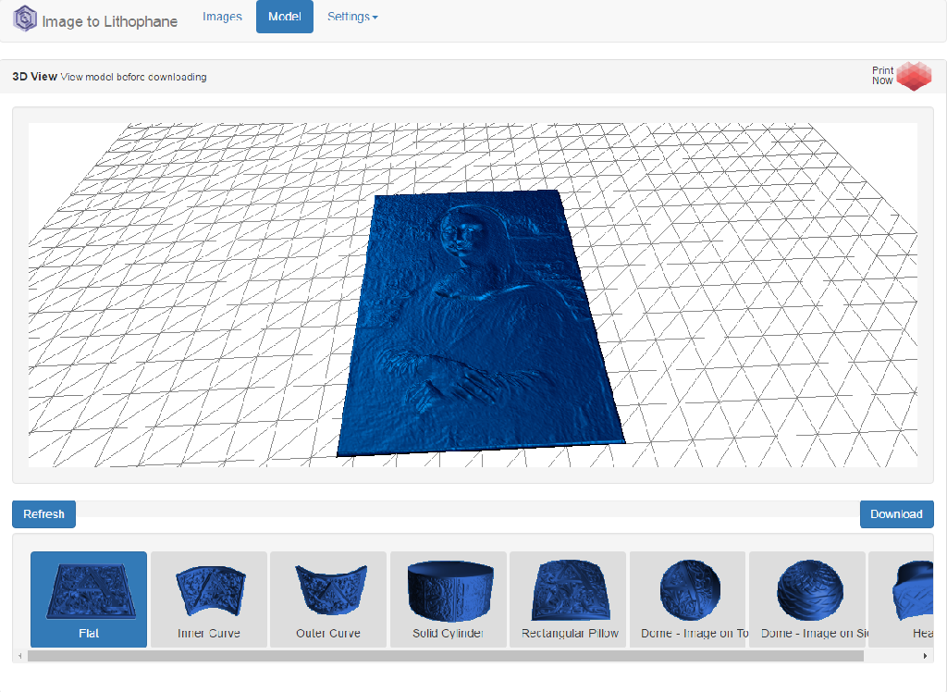Select the Dome - Image on Top shape

(687, 599)
